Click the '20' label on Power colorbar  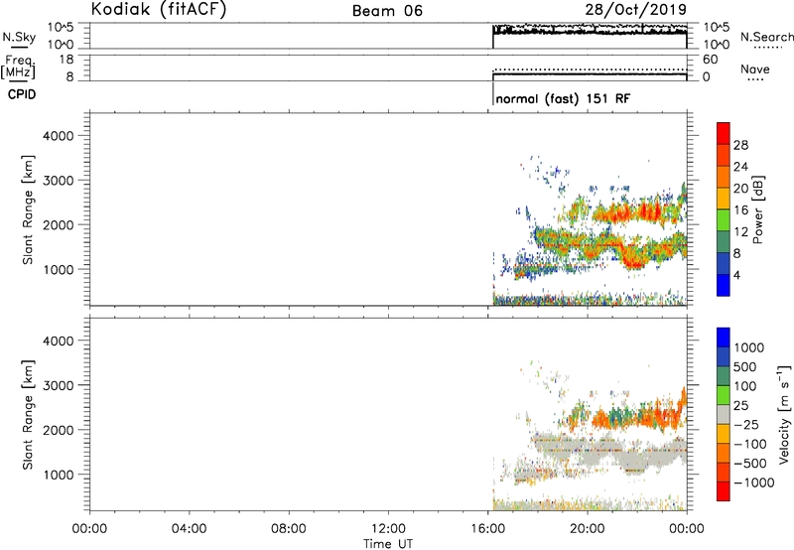tap(740, 189)
